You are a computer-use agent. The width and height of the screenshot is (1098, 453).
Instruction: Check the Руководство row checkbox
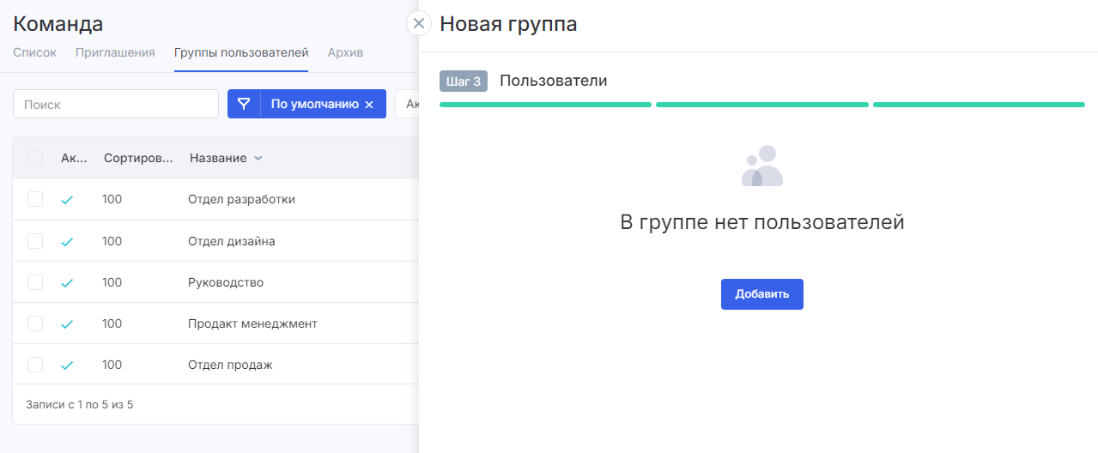pos(35,282)
